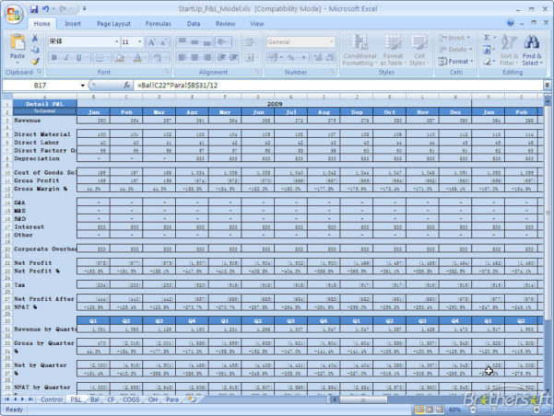Click the Save icon in Quick Access Toolbar
This screenshot has width=554, height=416.
pos(33,7)
